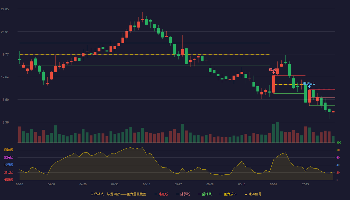This screenshot has width=350, height=200.
Task: Click the 05-15 date label
Action: pyautogui.click(x=146, y=184)
